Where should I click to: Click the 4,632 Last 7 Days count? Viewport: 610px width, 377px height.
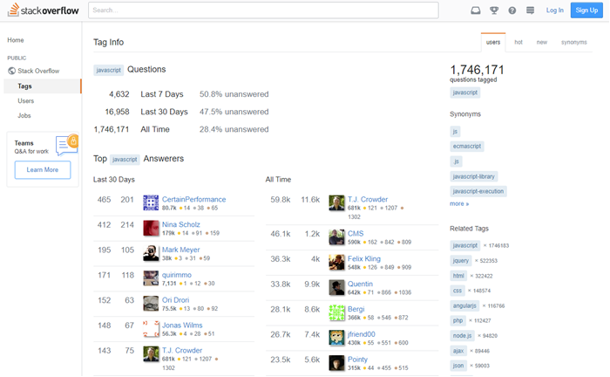[119, 94]
